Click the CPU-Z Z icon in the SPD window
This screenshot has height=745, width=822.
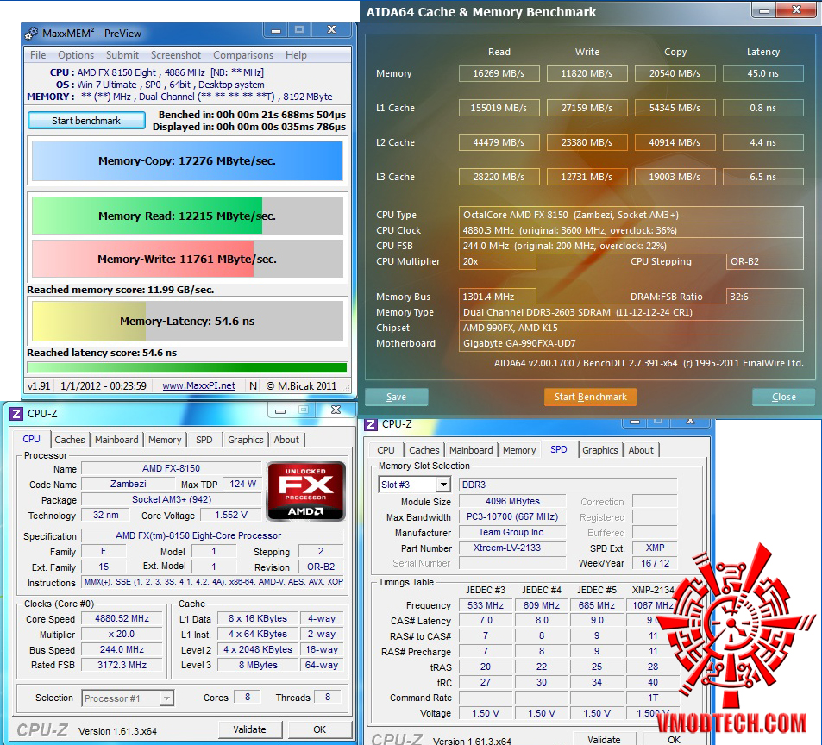(x=371, y=424)
